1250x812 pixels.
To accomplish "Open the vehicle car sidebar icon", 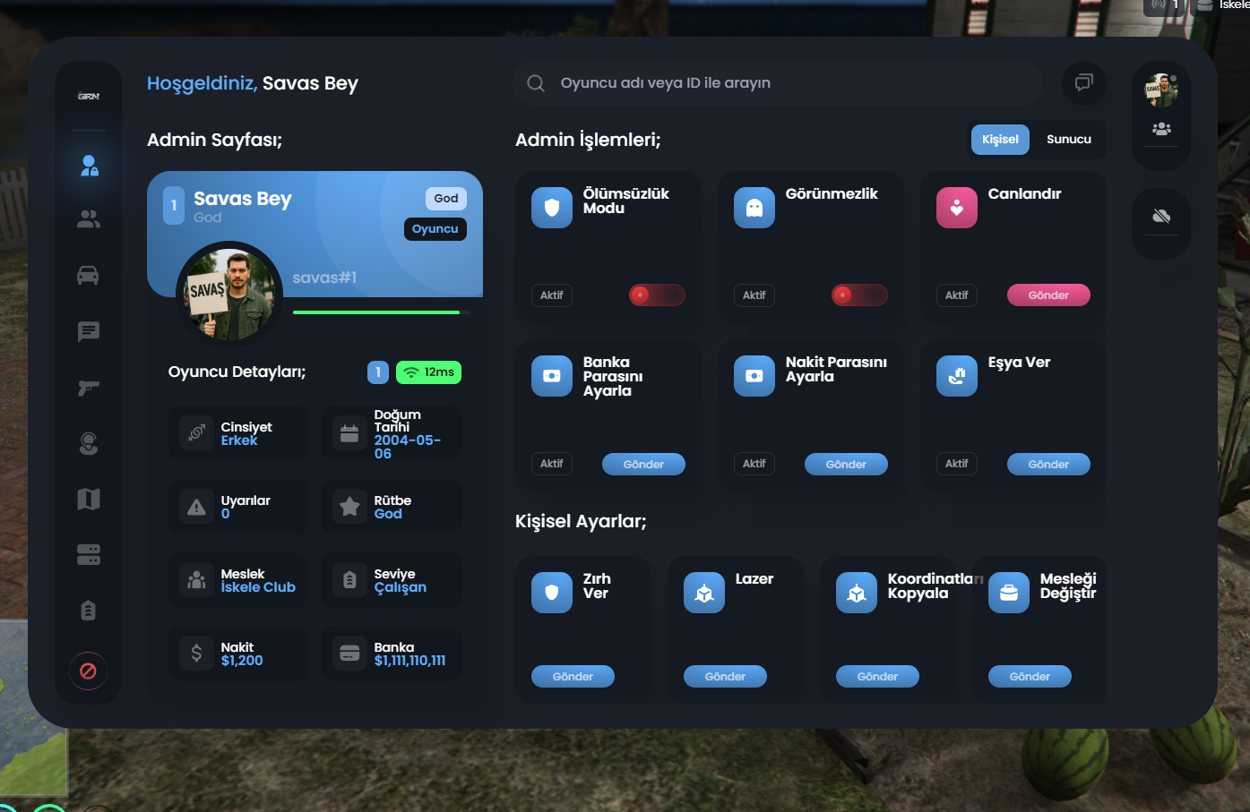I will pyautogui.click(x=88, y=276).
